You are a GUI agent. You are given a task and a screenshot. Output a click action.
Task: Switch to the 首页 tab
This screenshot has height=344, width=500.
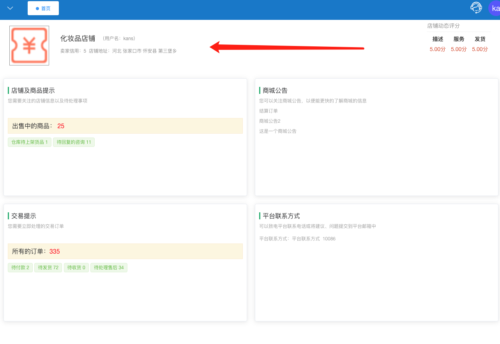(x=43, y=8)
